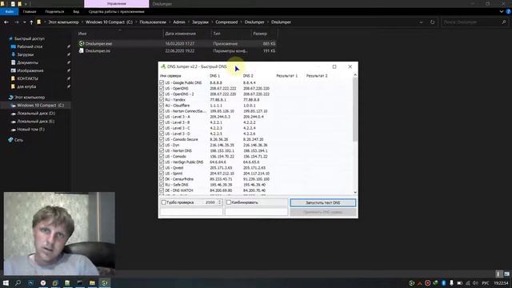Open the Вид ribbon tab
Screen dimensions: 512x288
point(76,11)
